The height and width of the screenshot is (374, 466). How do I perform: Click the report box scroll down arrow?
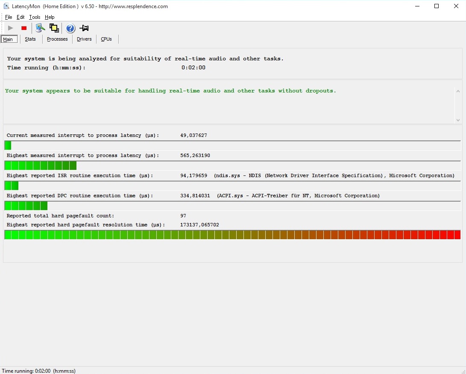click(x=458, y=120)
